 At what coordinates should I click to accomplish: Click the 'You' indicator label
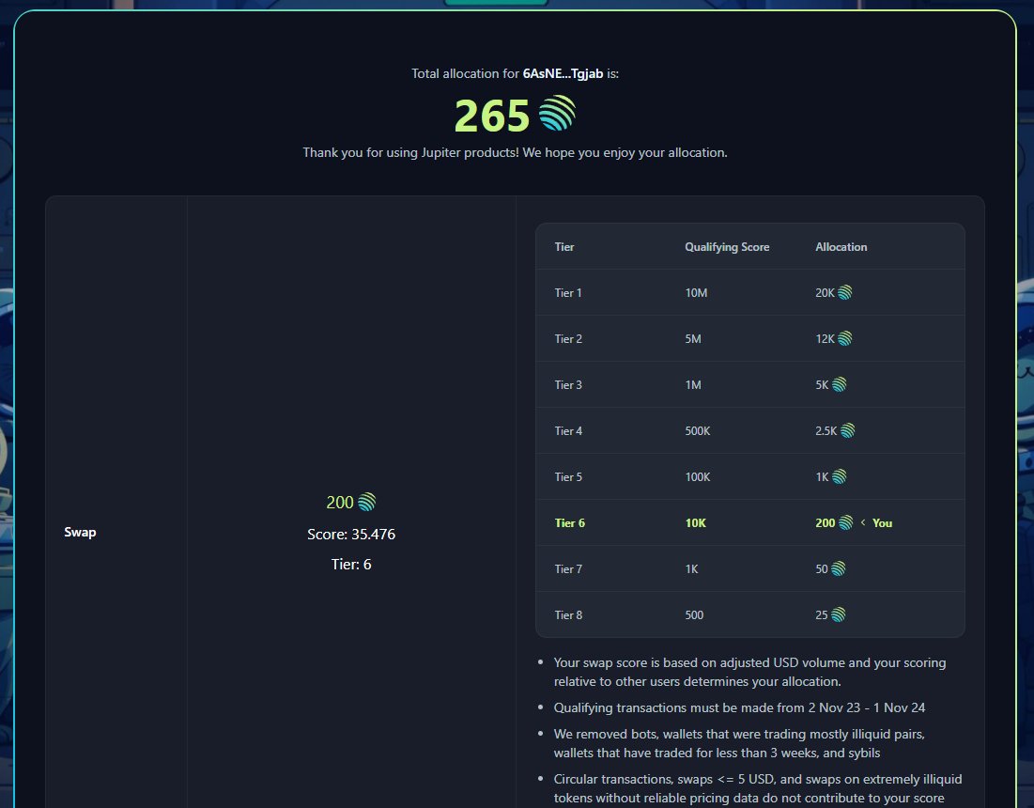(x=882, y=523)
